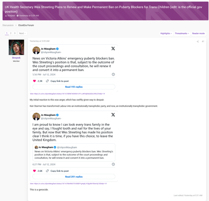
Task: Click Next page button
Action: click(x=22, y=33)
